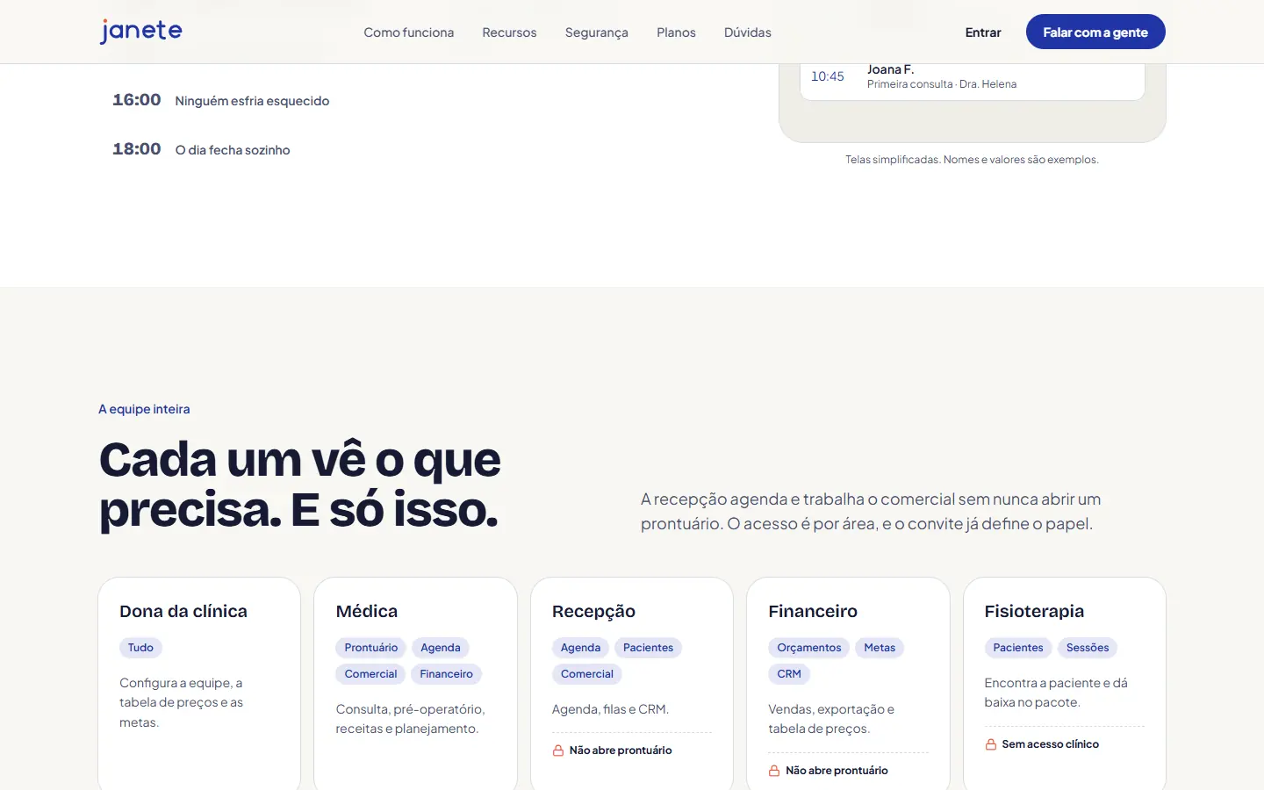Click the lock icon in Fisioterapia card
Viewport: 1264px width, 790px height.
click(991, 744)
